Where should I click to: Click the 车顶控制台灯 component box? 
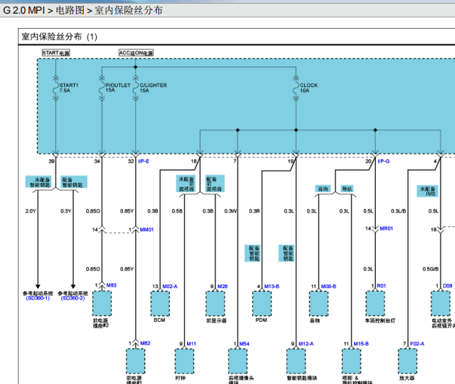pos(375,304)
